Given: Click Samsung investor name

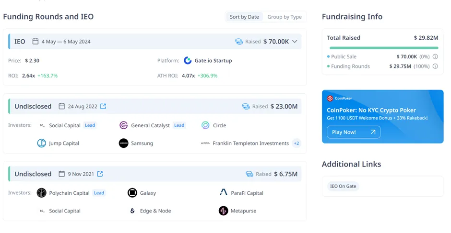Looking at the screenshot, I should (x=142, y=143).
